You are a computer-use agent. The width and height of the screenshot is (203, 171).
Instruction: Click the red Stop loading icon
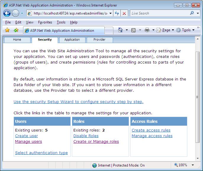pos(124,13)
